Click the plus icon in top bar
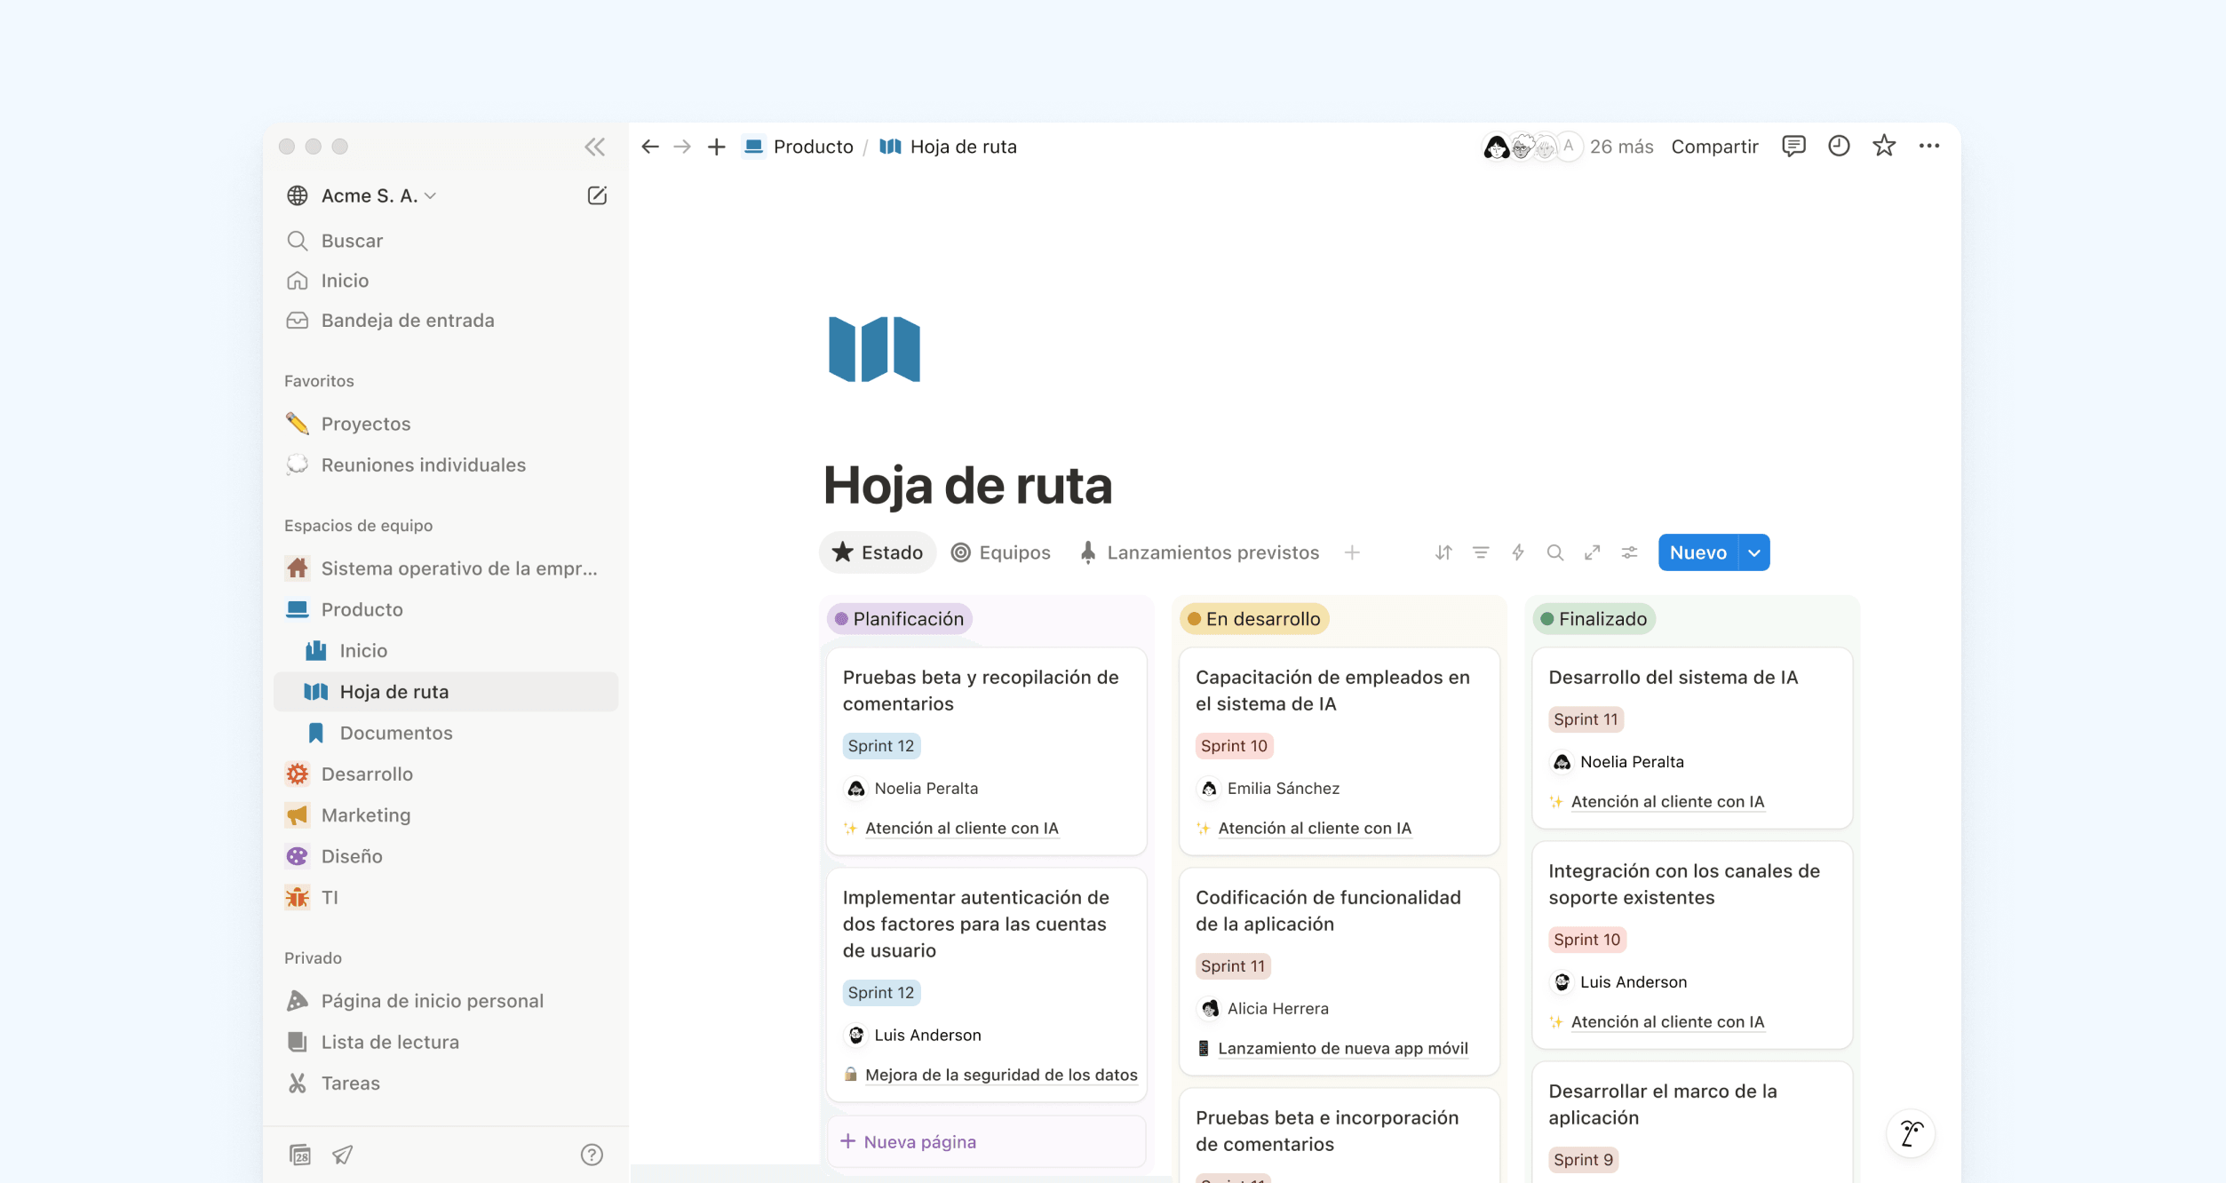The height and width of the screenshot is (1183, 2226). tap(717, 147)
